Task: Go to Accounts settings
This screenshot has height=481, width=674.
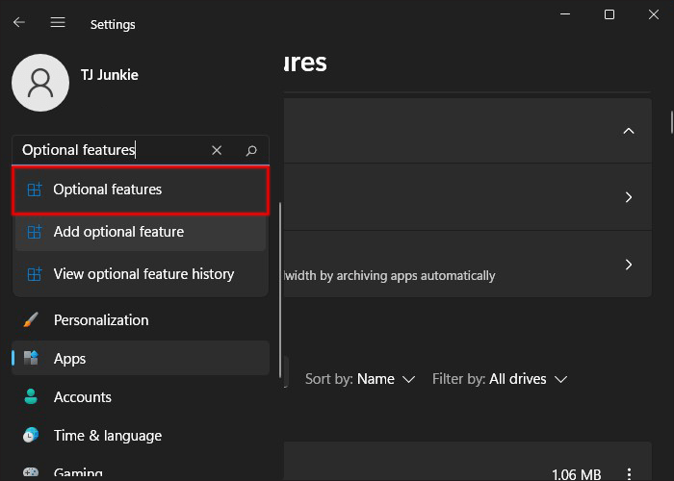Action: [82, 397]
